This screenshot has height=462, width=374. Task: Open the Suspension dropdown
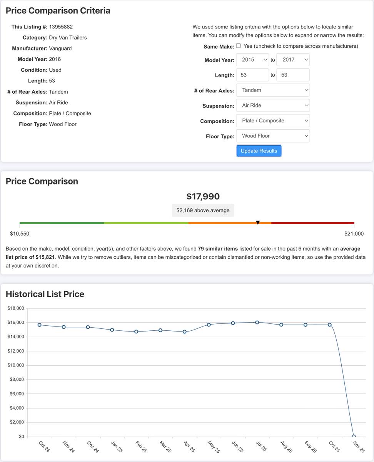pyautogui.click(x=273, y=105)
